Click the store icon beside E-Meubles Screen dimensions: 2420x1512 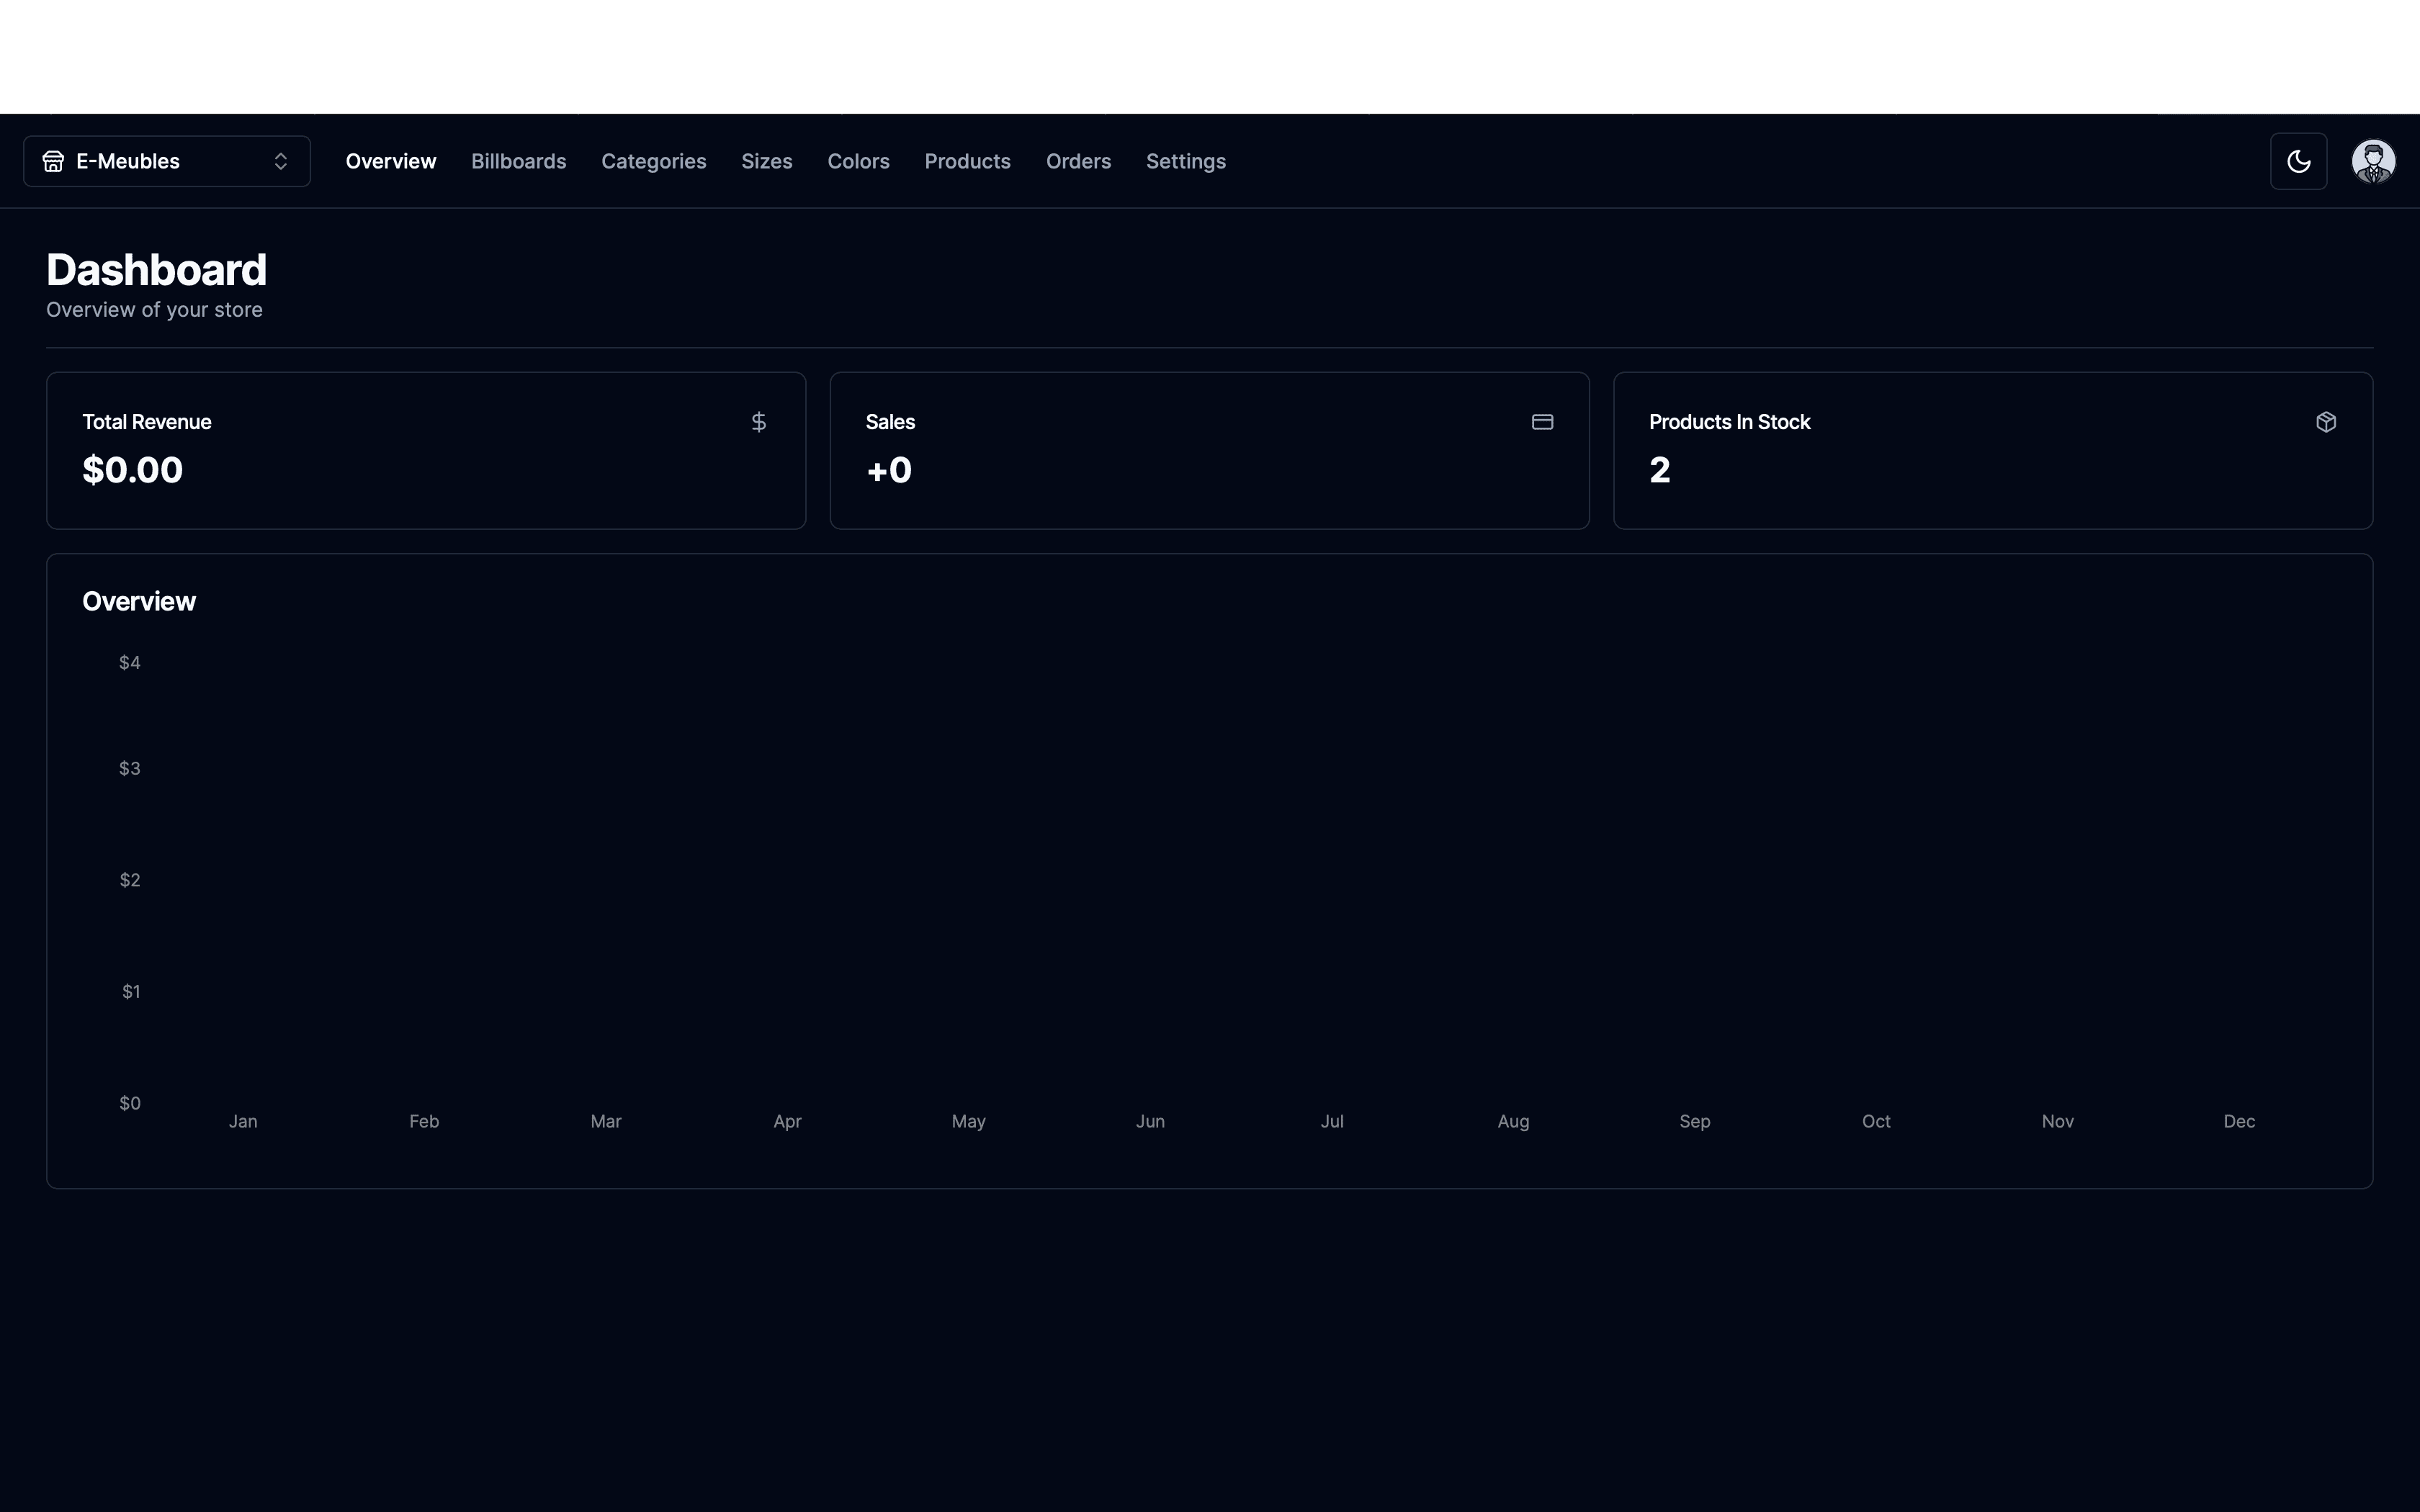coord(53,161)
